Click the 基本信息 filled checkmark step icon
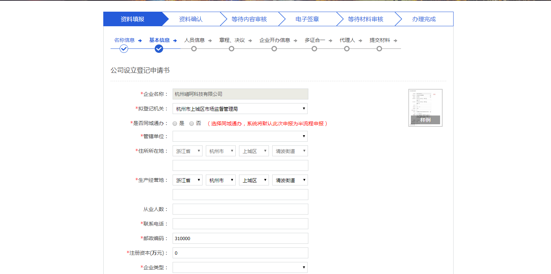551x274 pixels. point(159,49)
